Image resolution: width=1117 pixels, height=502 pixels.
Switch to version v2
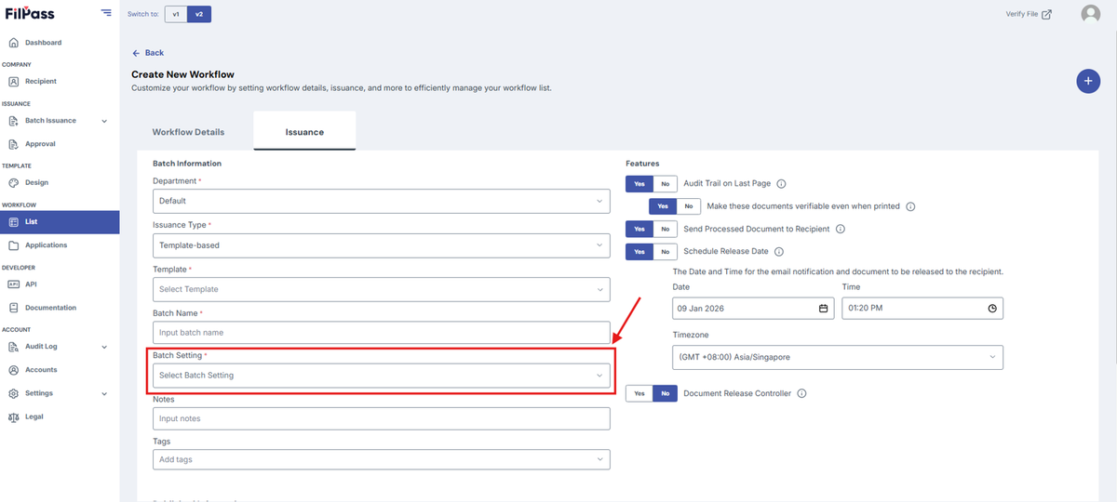(x=199, y=14)
